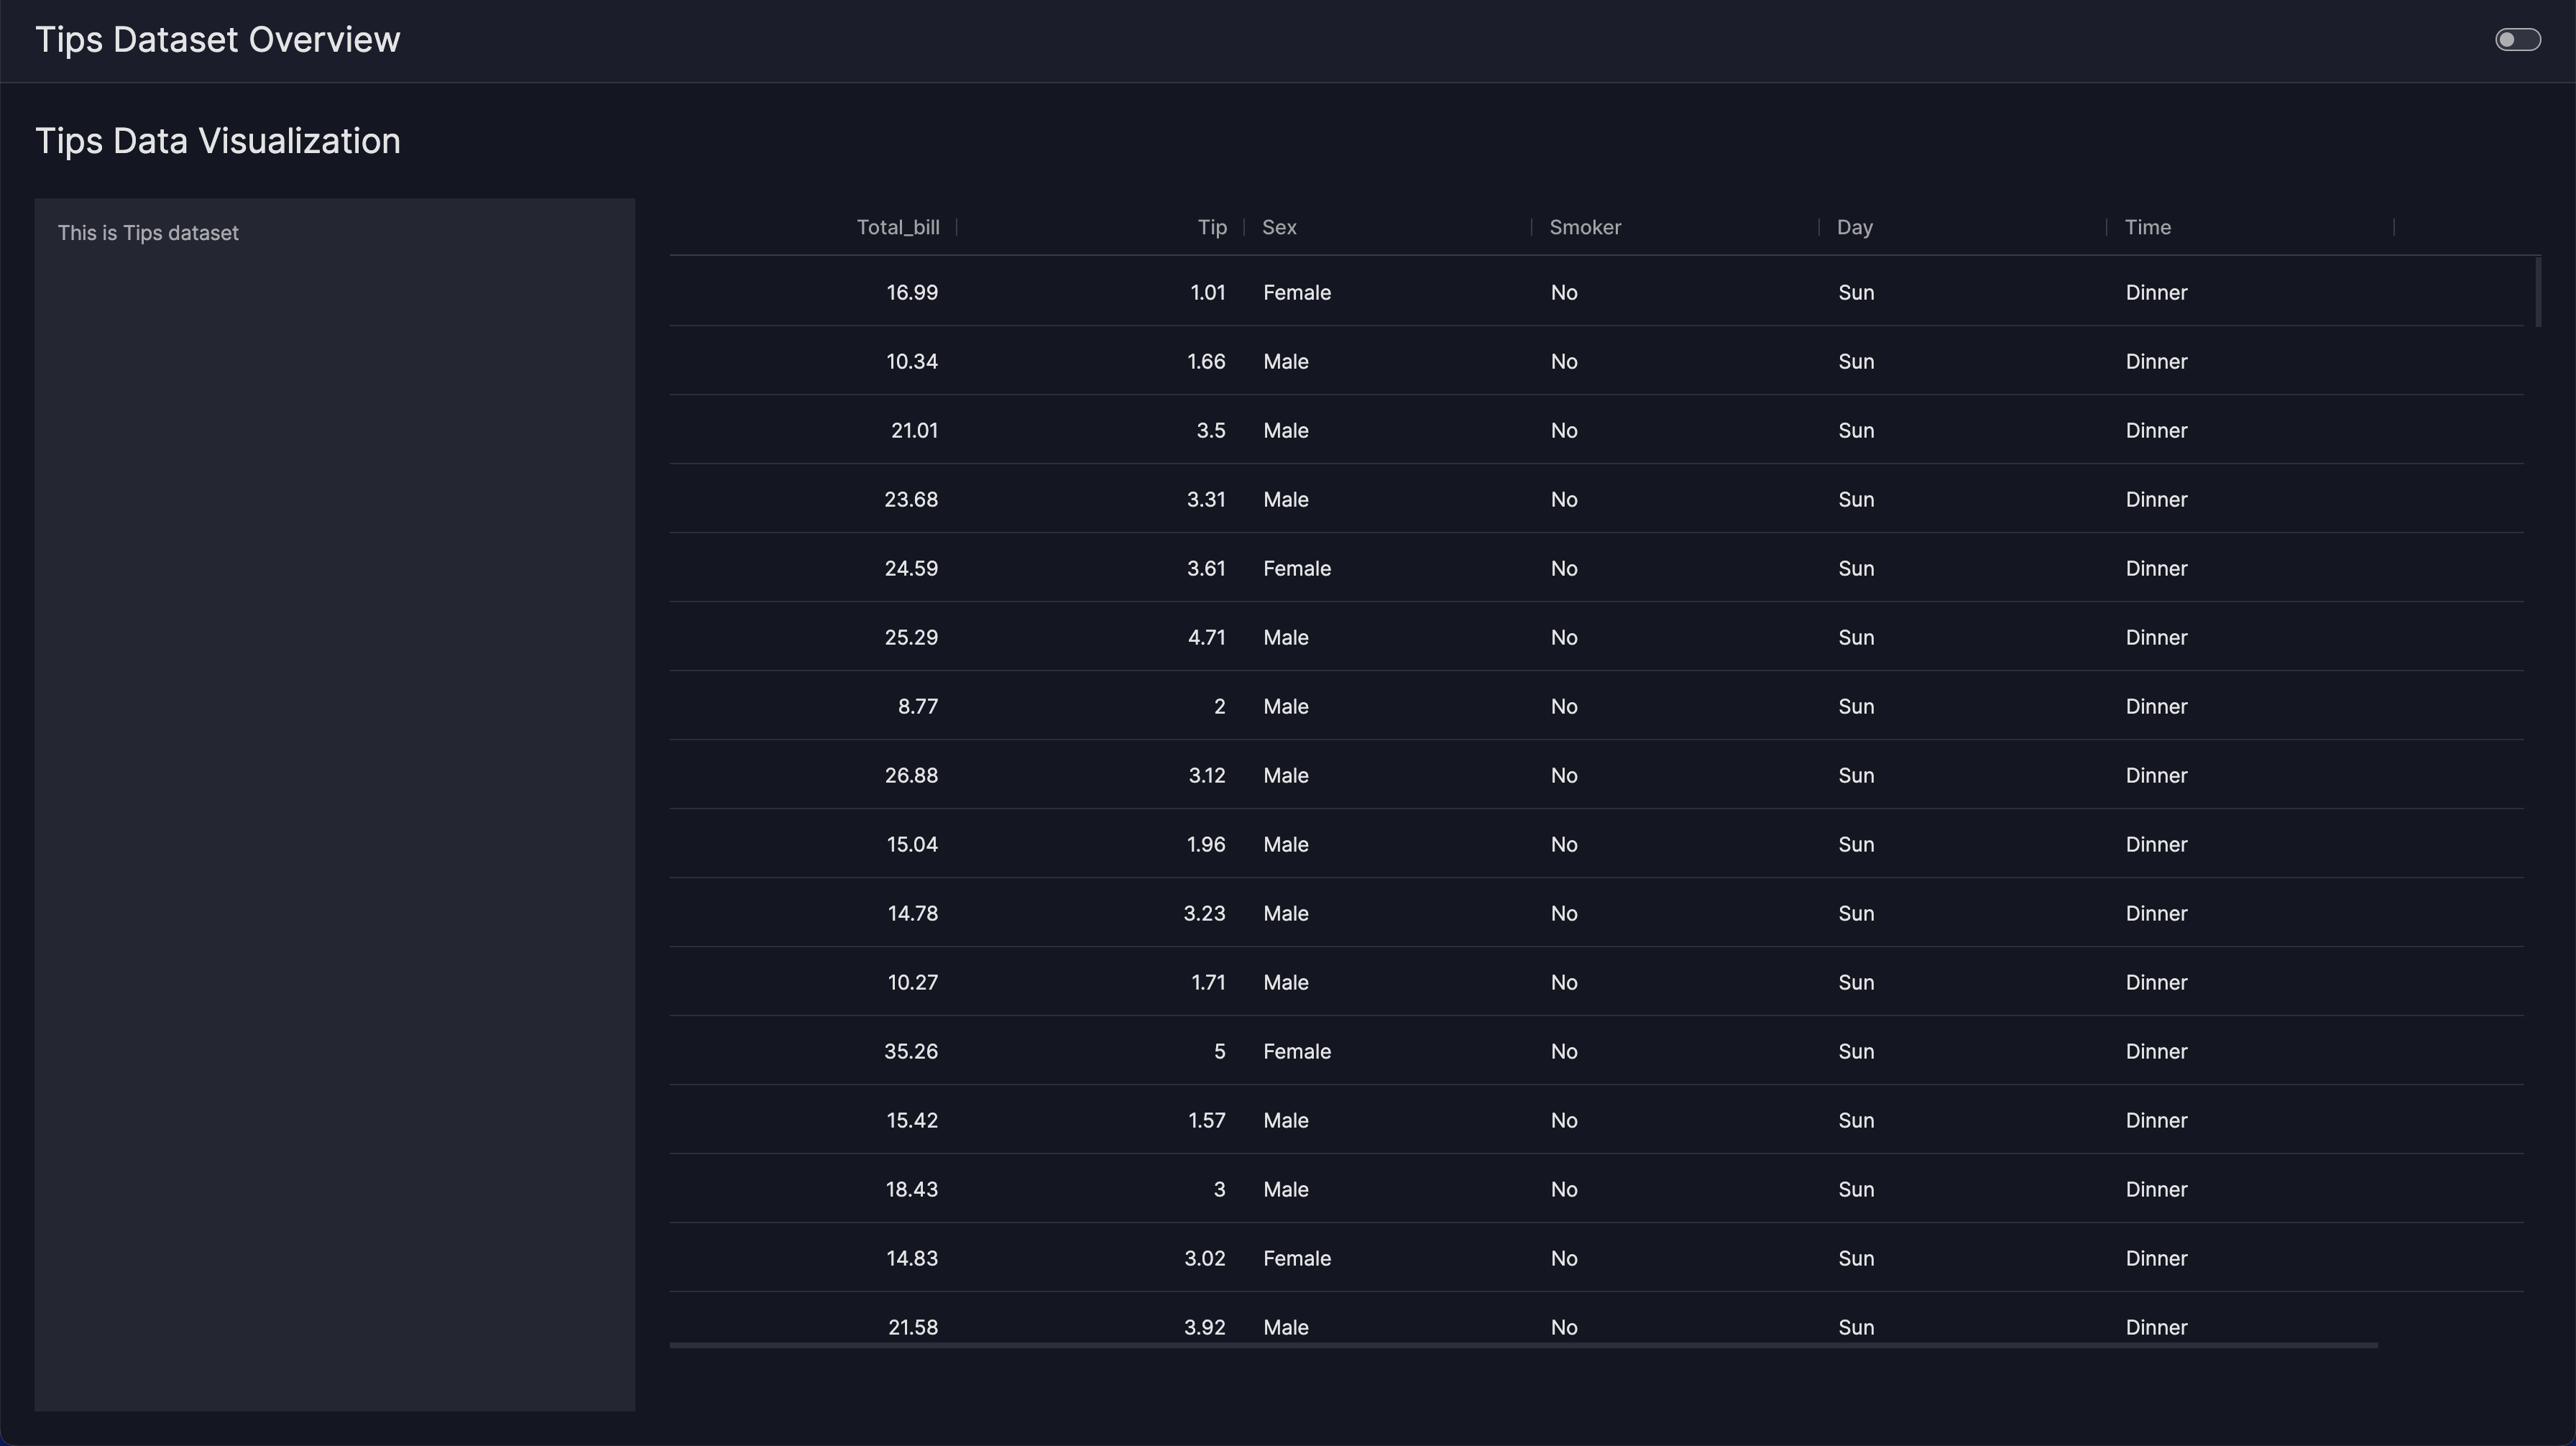This screenshot has width=2576, height=1446.
Task: Select the row with total bill 35.26
Action: [911, 1051]
